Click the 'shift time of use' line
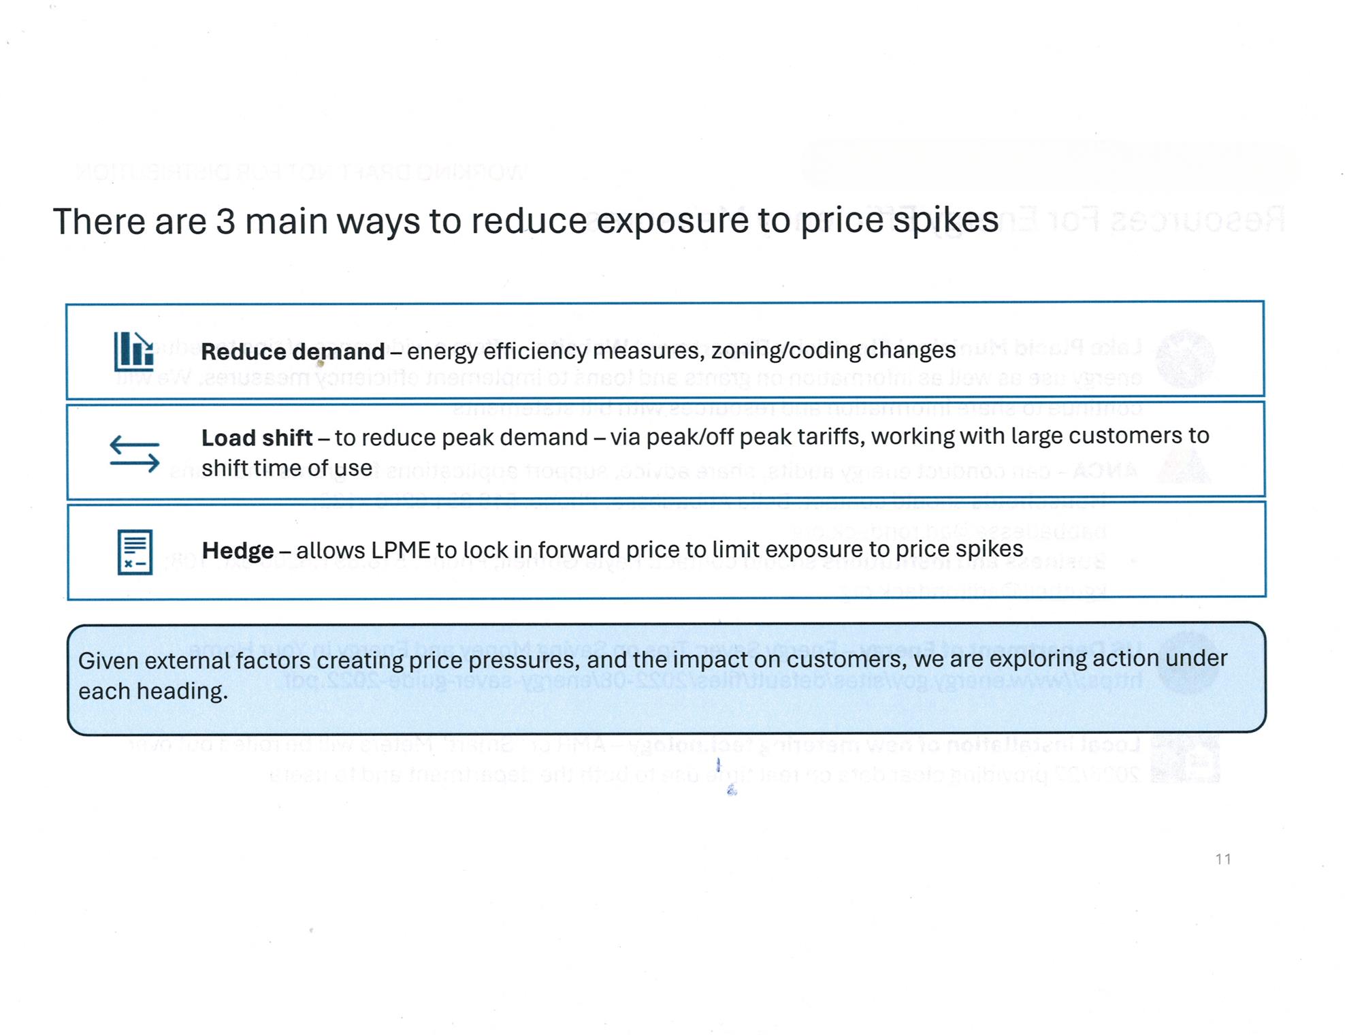The height and width of the screenshot is (1035, 1347). coord(287,468)
